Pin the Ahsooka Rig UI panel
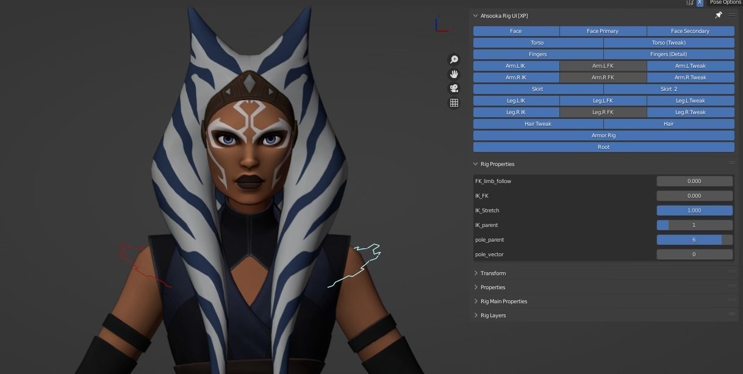 (718, 15)
